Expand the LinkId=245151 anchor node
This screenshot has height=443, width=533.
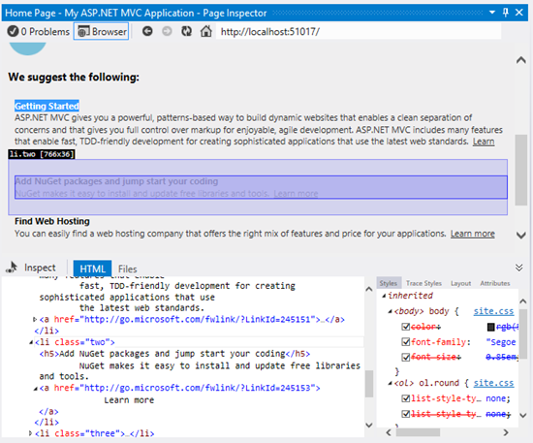click(35, 320)
